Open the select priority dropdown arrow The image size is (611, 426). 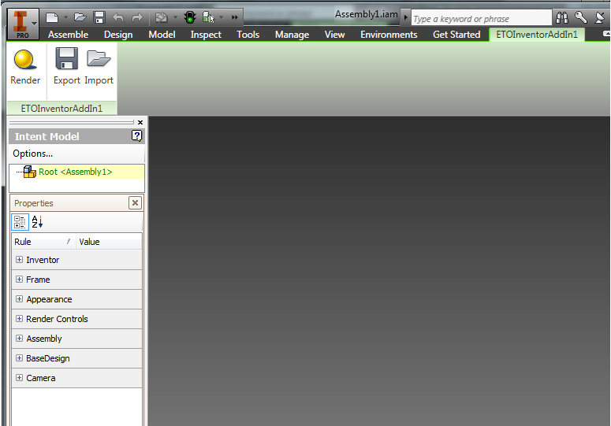click(x=221, y=17)
